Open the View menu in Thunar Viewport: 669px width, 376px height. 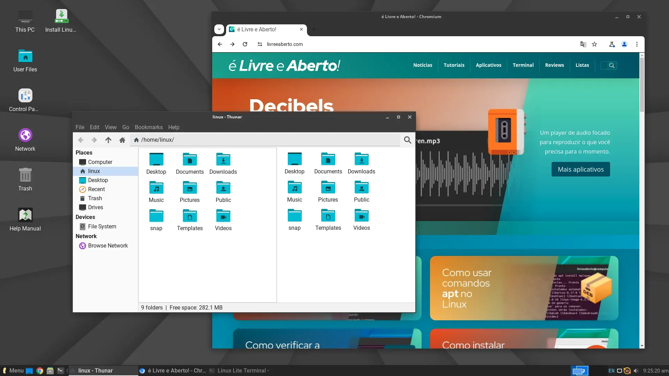point(110,127)
